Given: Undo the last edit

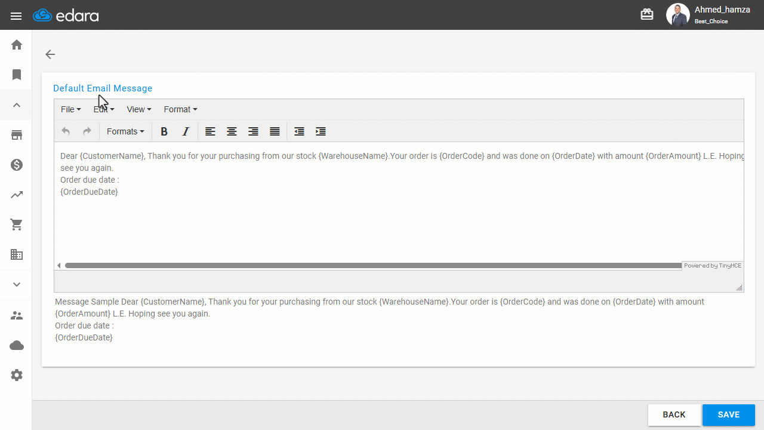Looking at the screenshot, I should (x=66, y=131).
